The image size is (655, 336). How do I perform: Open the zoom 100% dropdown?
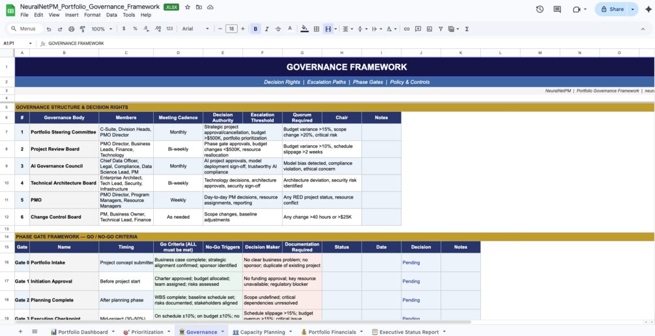(x=102, y=29)
